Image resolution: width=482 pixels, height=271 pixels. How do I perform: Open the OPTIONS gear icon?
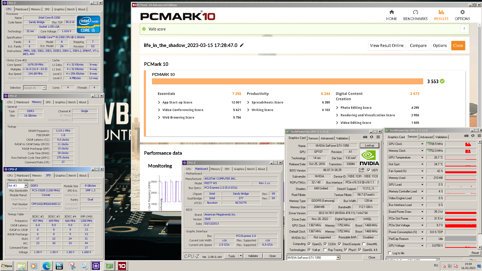(x=462, y=12)
